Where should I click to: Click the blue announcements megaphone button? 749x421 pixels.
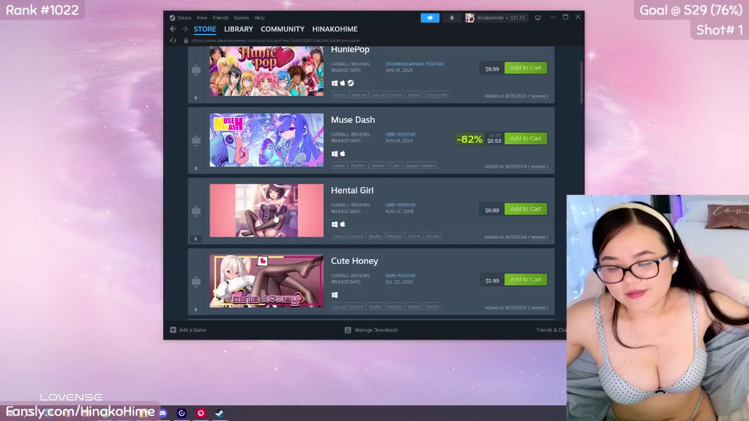430,18
